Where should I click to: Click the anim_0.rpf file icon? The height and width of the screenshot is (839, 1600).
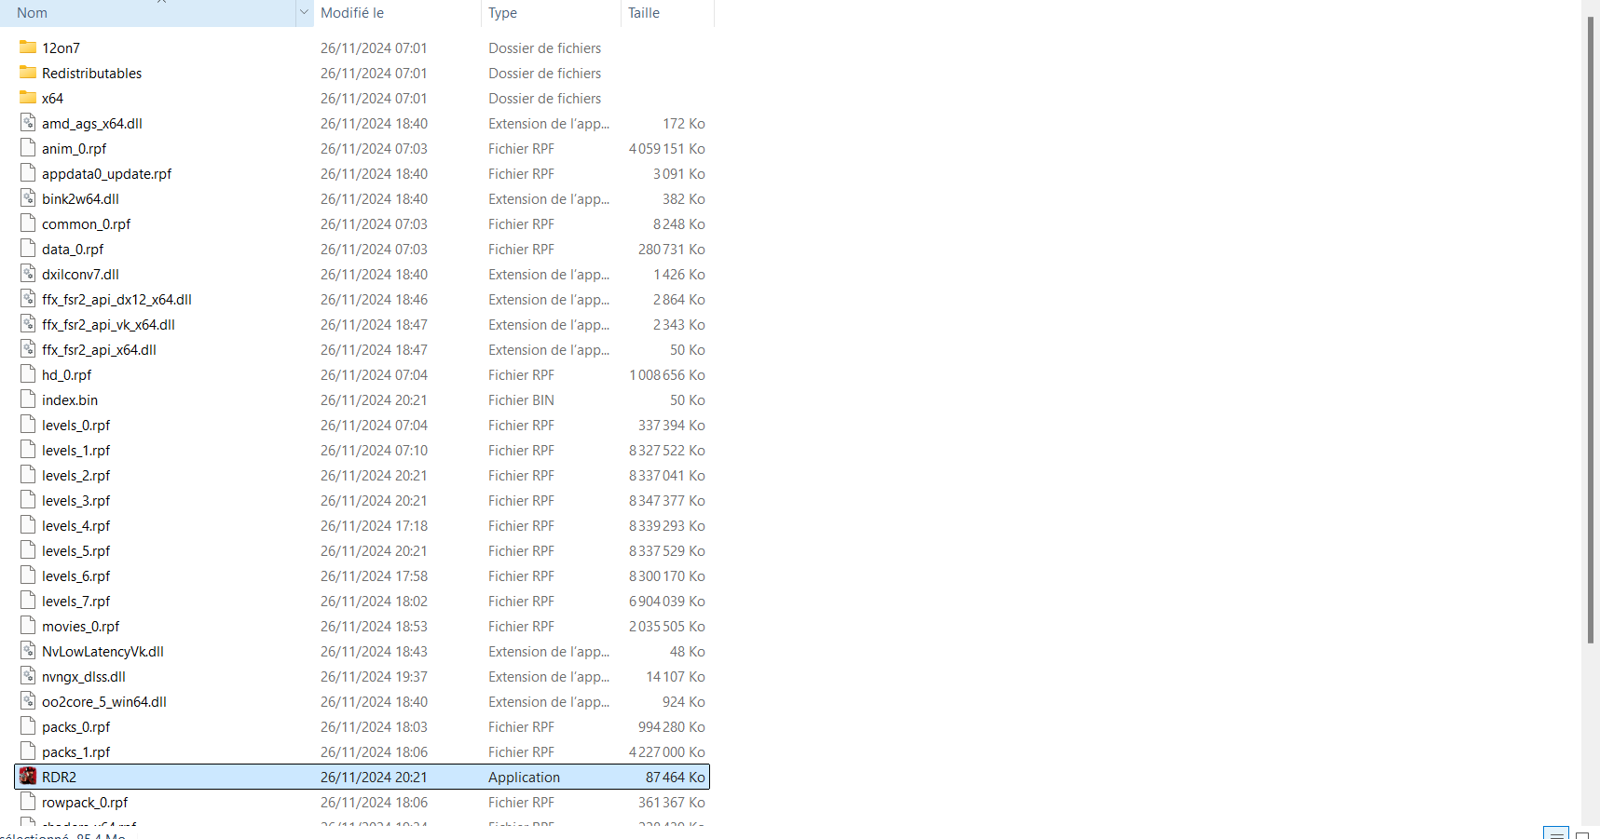pos(28,148)
